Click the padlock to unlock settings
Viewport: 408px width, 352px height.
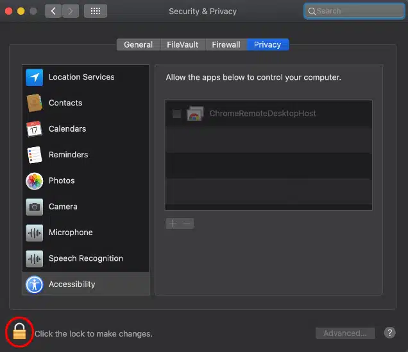pyautogui.click(x=19, y=331)
